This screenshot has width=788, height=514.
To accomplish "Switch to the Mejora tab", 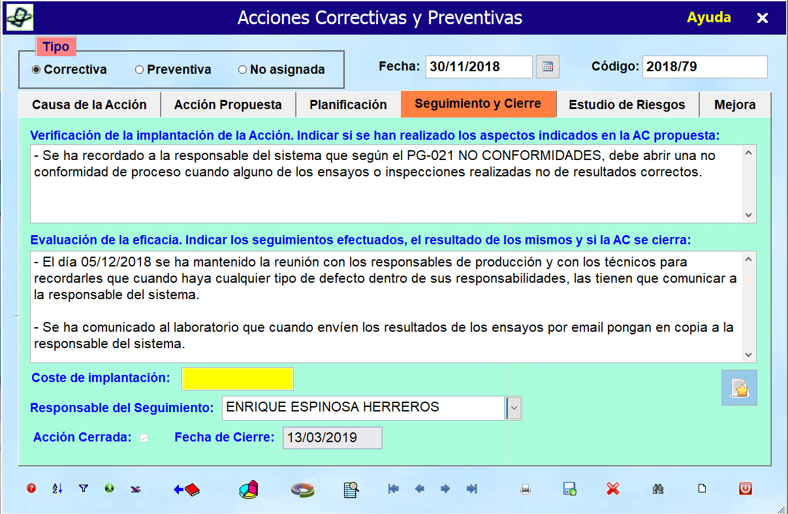I will pos(735,104).
